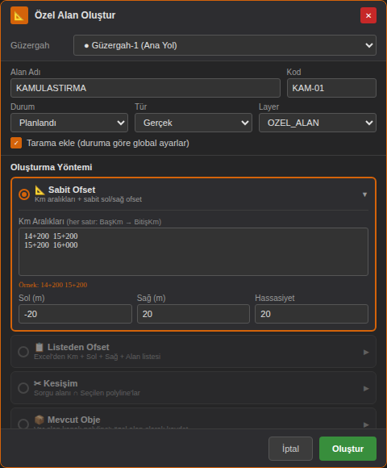The image size is (387, 468).
Task: Expand the Listeden Ofset section arrow
Action: (366, 352)
